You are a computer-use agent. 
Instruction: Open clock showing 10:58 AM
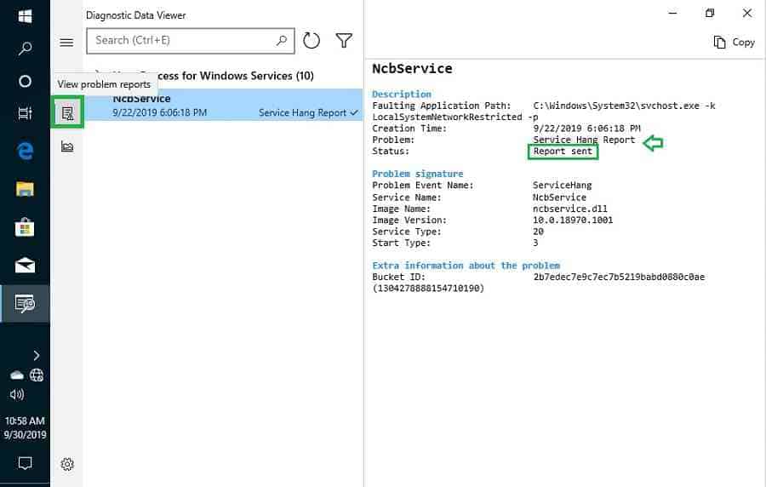pyautogui.click(x=25, y=427)
